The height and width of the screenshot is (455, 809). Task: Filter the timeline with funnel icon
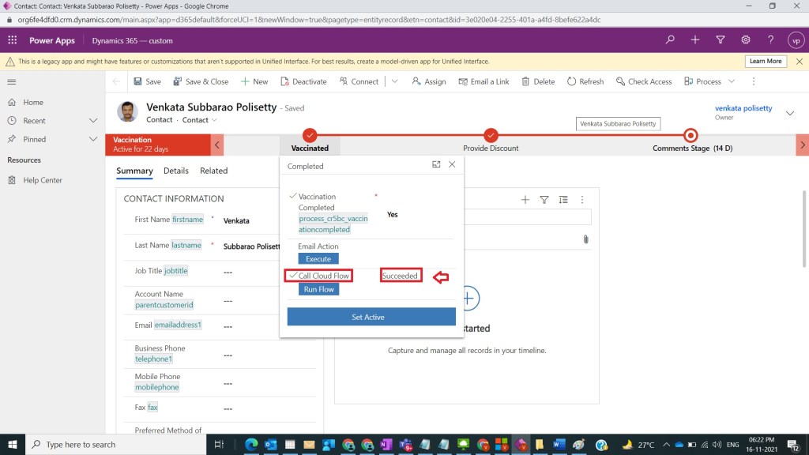(x=544, y=200)
